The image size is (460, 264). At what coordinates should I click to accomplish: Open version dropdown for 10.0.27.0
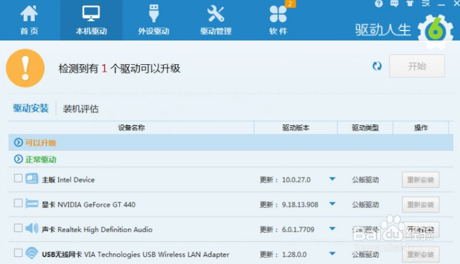click(333, 179)
